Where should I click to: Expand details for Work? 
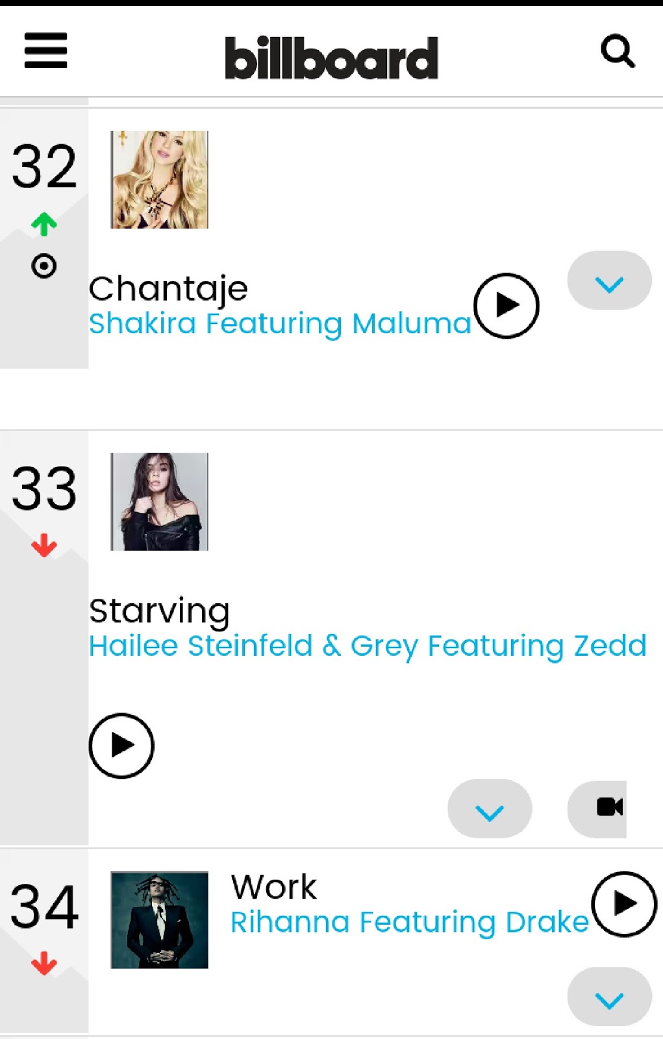coord(608,997)
